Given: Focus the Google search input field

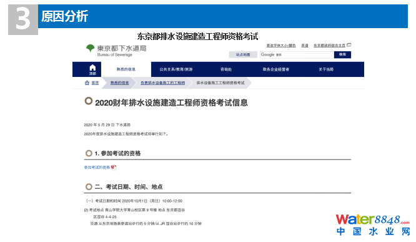Looking at the screenshot, I should [x=297, y=54].
